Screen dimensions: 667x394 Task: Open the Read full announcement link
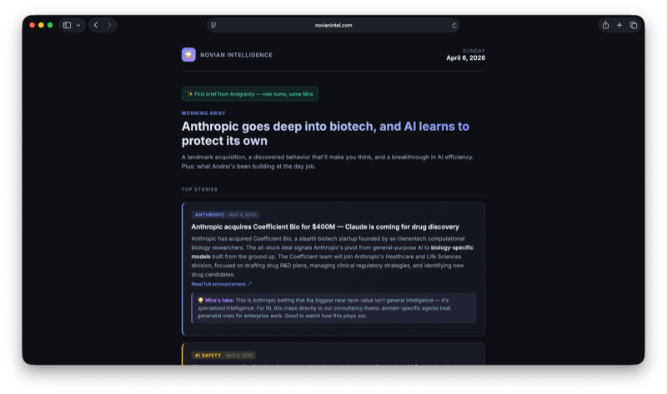pyautogui.click(x=221, y=284)
